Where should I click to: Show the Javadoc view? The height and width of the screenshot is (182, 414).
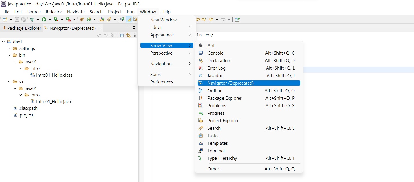coord(249,76)
